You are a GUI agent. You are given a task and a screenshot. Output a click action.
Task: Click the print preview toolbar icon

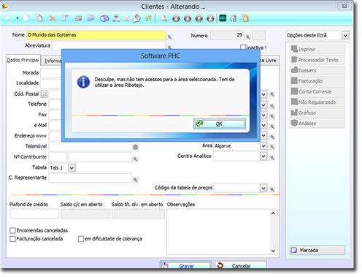pos(164,18)
